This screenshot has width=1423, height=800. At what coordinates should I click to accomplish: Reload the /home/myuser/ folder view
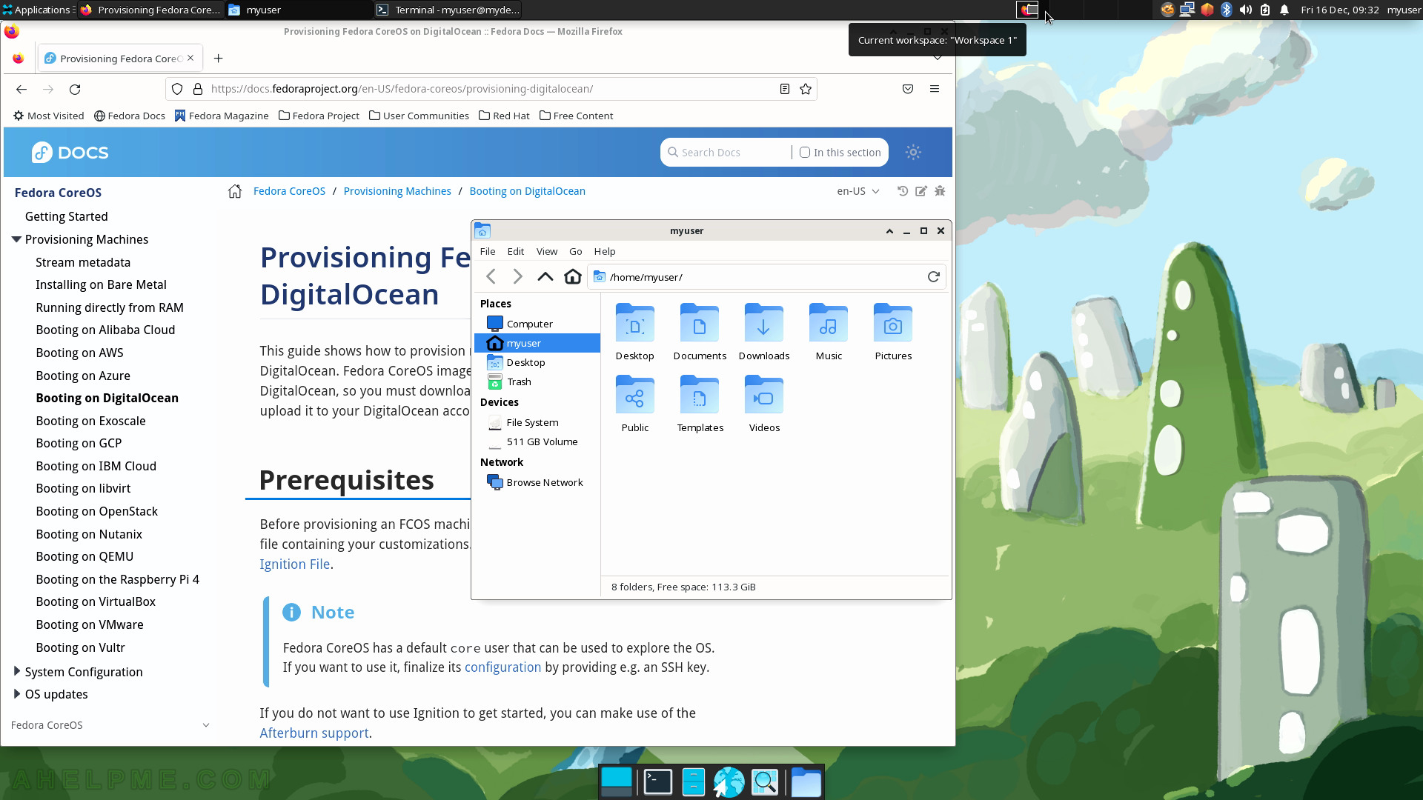pyautogui.click(x=933, y=276)
